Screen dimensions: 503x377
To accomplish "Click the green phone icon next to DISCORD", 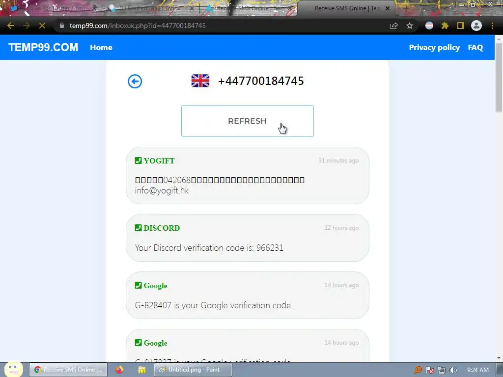I will pos(138,228).
